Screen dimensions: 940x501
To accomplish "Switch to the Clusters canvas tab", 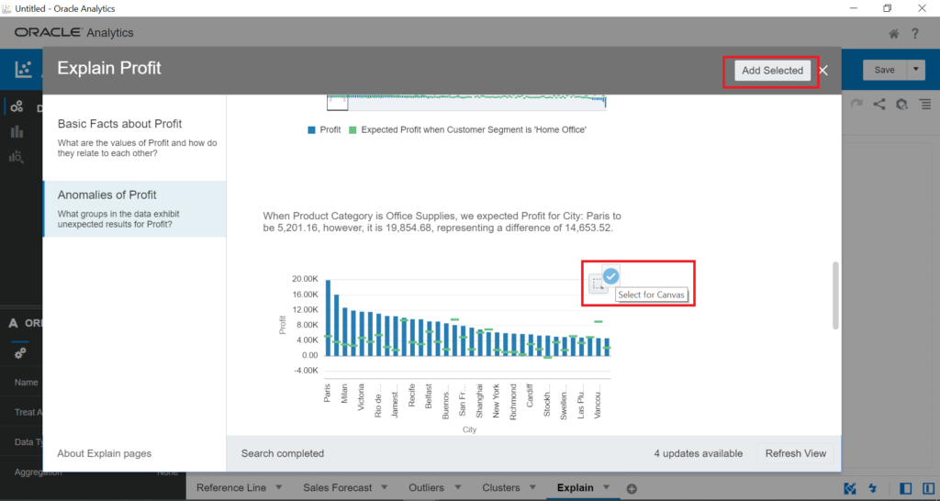I will (x=500, y=488).
